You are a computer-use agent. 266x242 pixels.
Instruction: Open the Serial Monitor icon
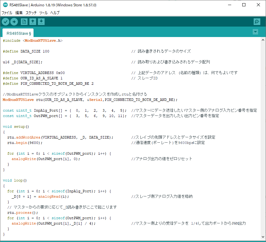257,22
